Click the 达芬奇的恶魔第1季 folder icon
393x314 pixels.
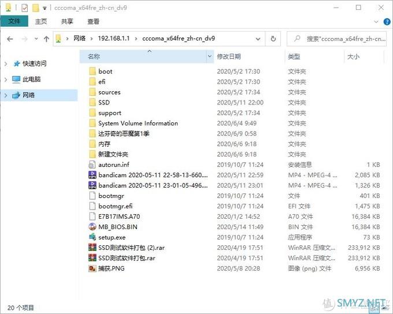92,133
